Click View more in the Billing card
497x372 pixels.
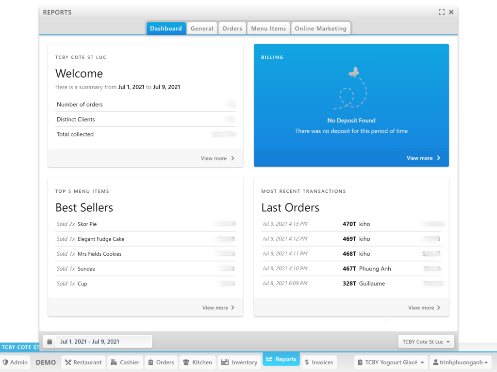click(x=423, y=158)
